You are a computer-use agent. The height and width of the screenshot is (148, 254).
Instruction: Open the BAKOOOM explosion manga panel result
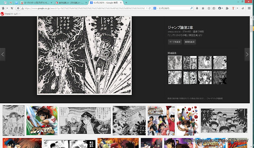(x=129, y=121)
